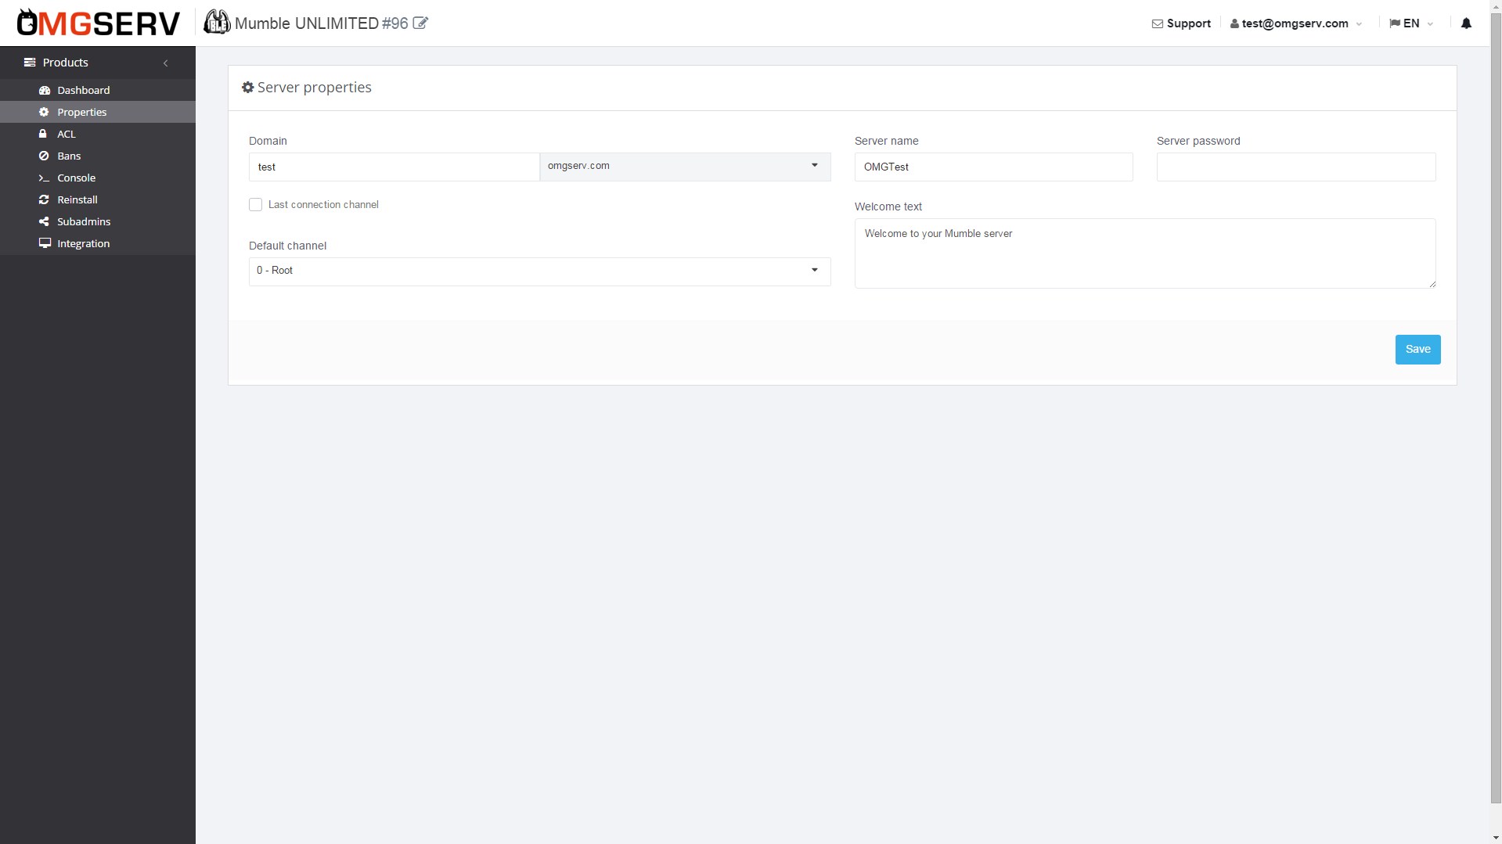Open notifications bell icon

(1466, 23)
